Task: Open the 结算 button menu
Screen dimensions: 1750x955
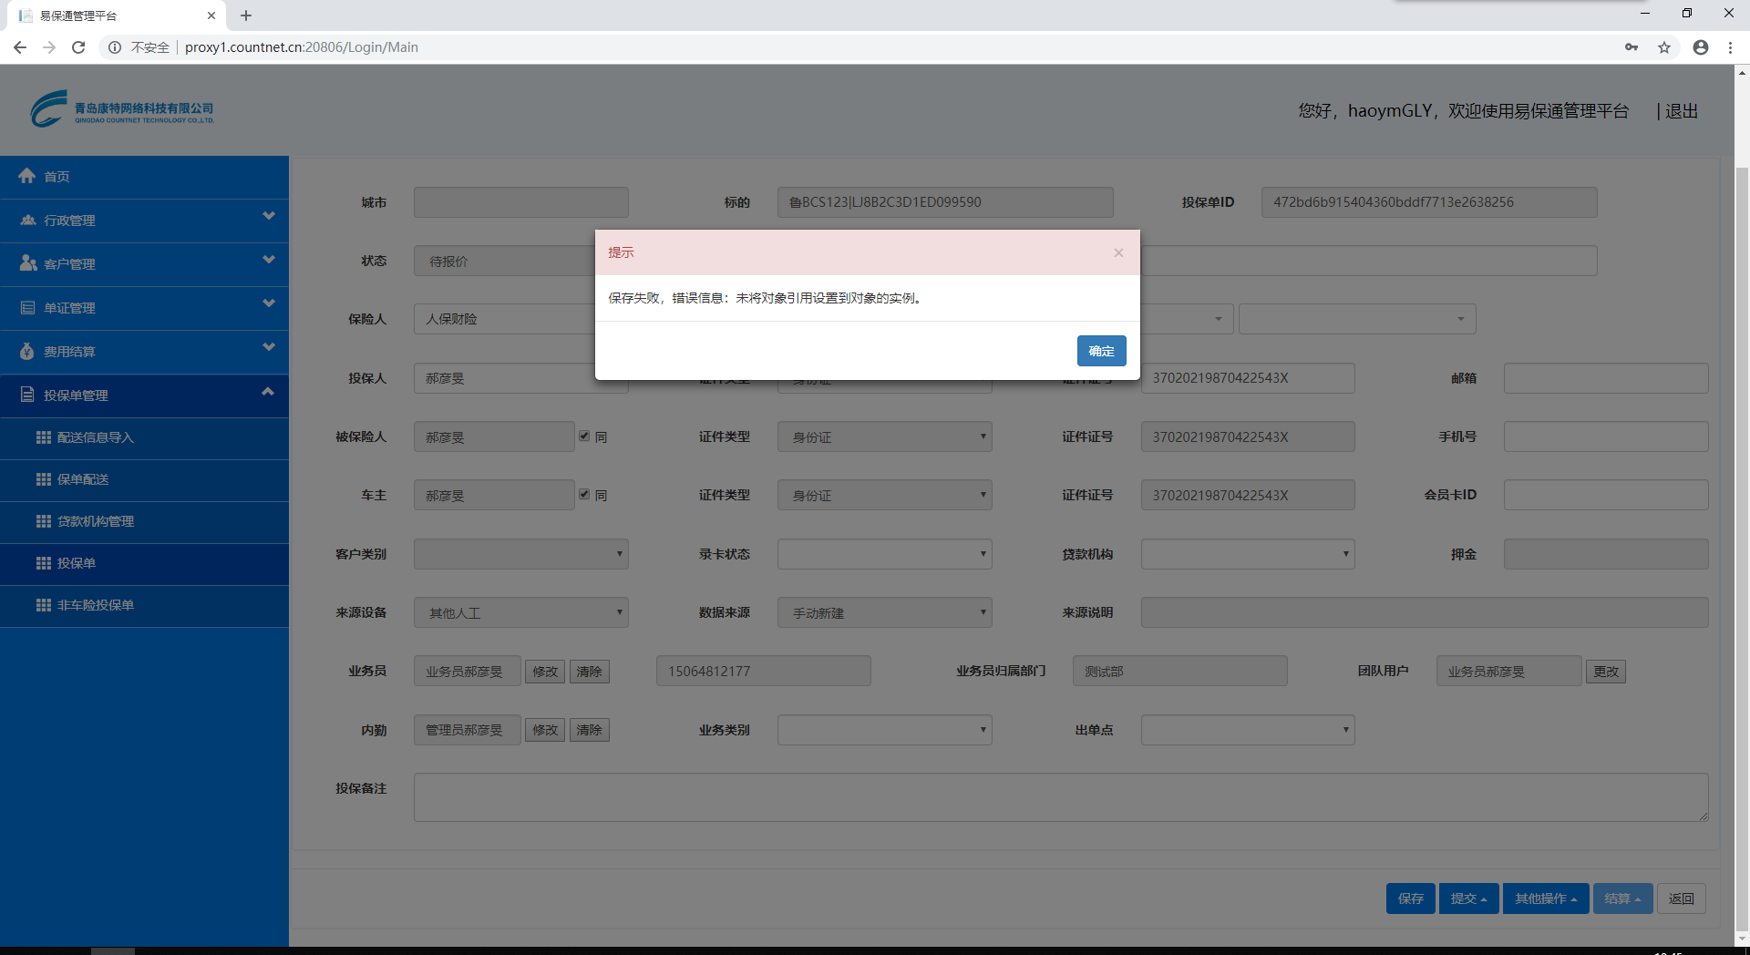Action: pos(1622,899)
